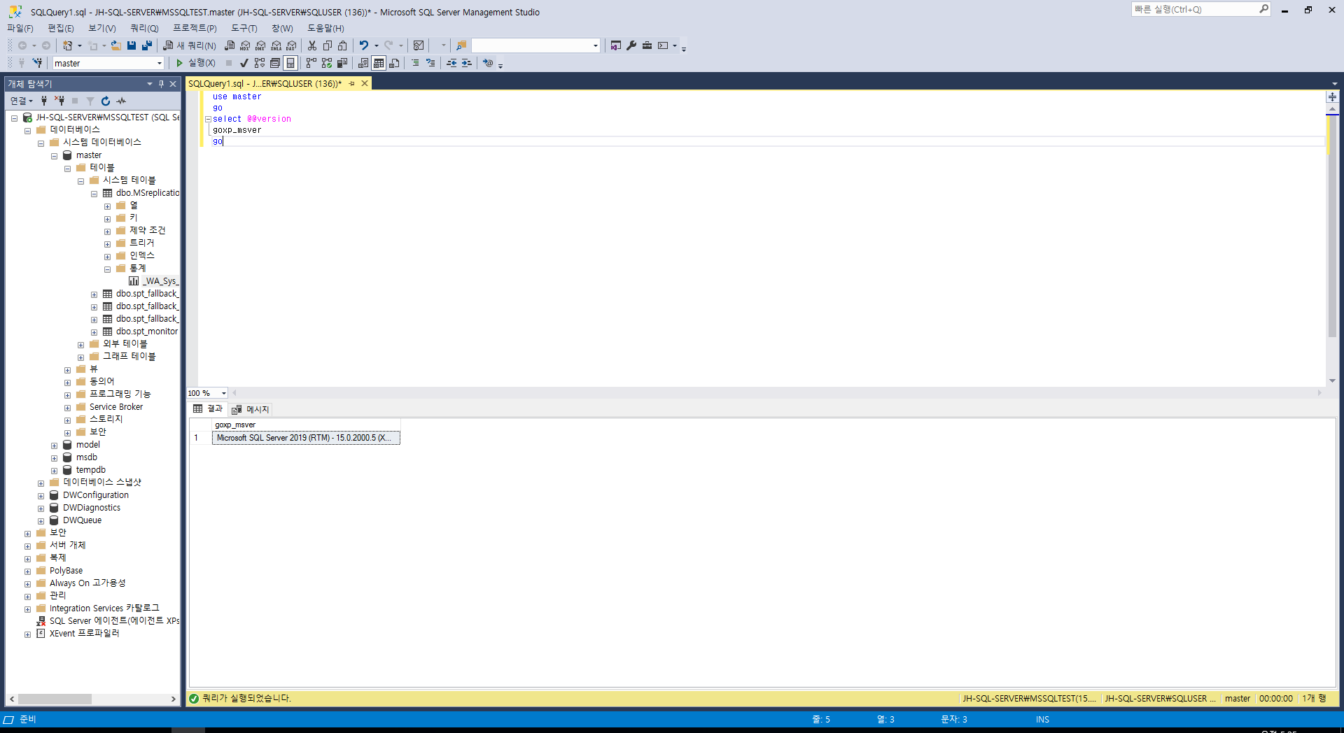Toggle Include Actual Execution Plan
The height and width of the screenshot is (733, 1344).
click(311, 63)
